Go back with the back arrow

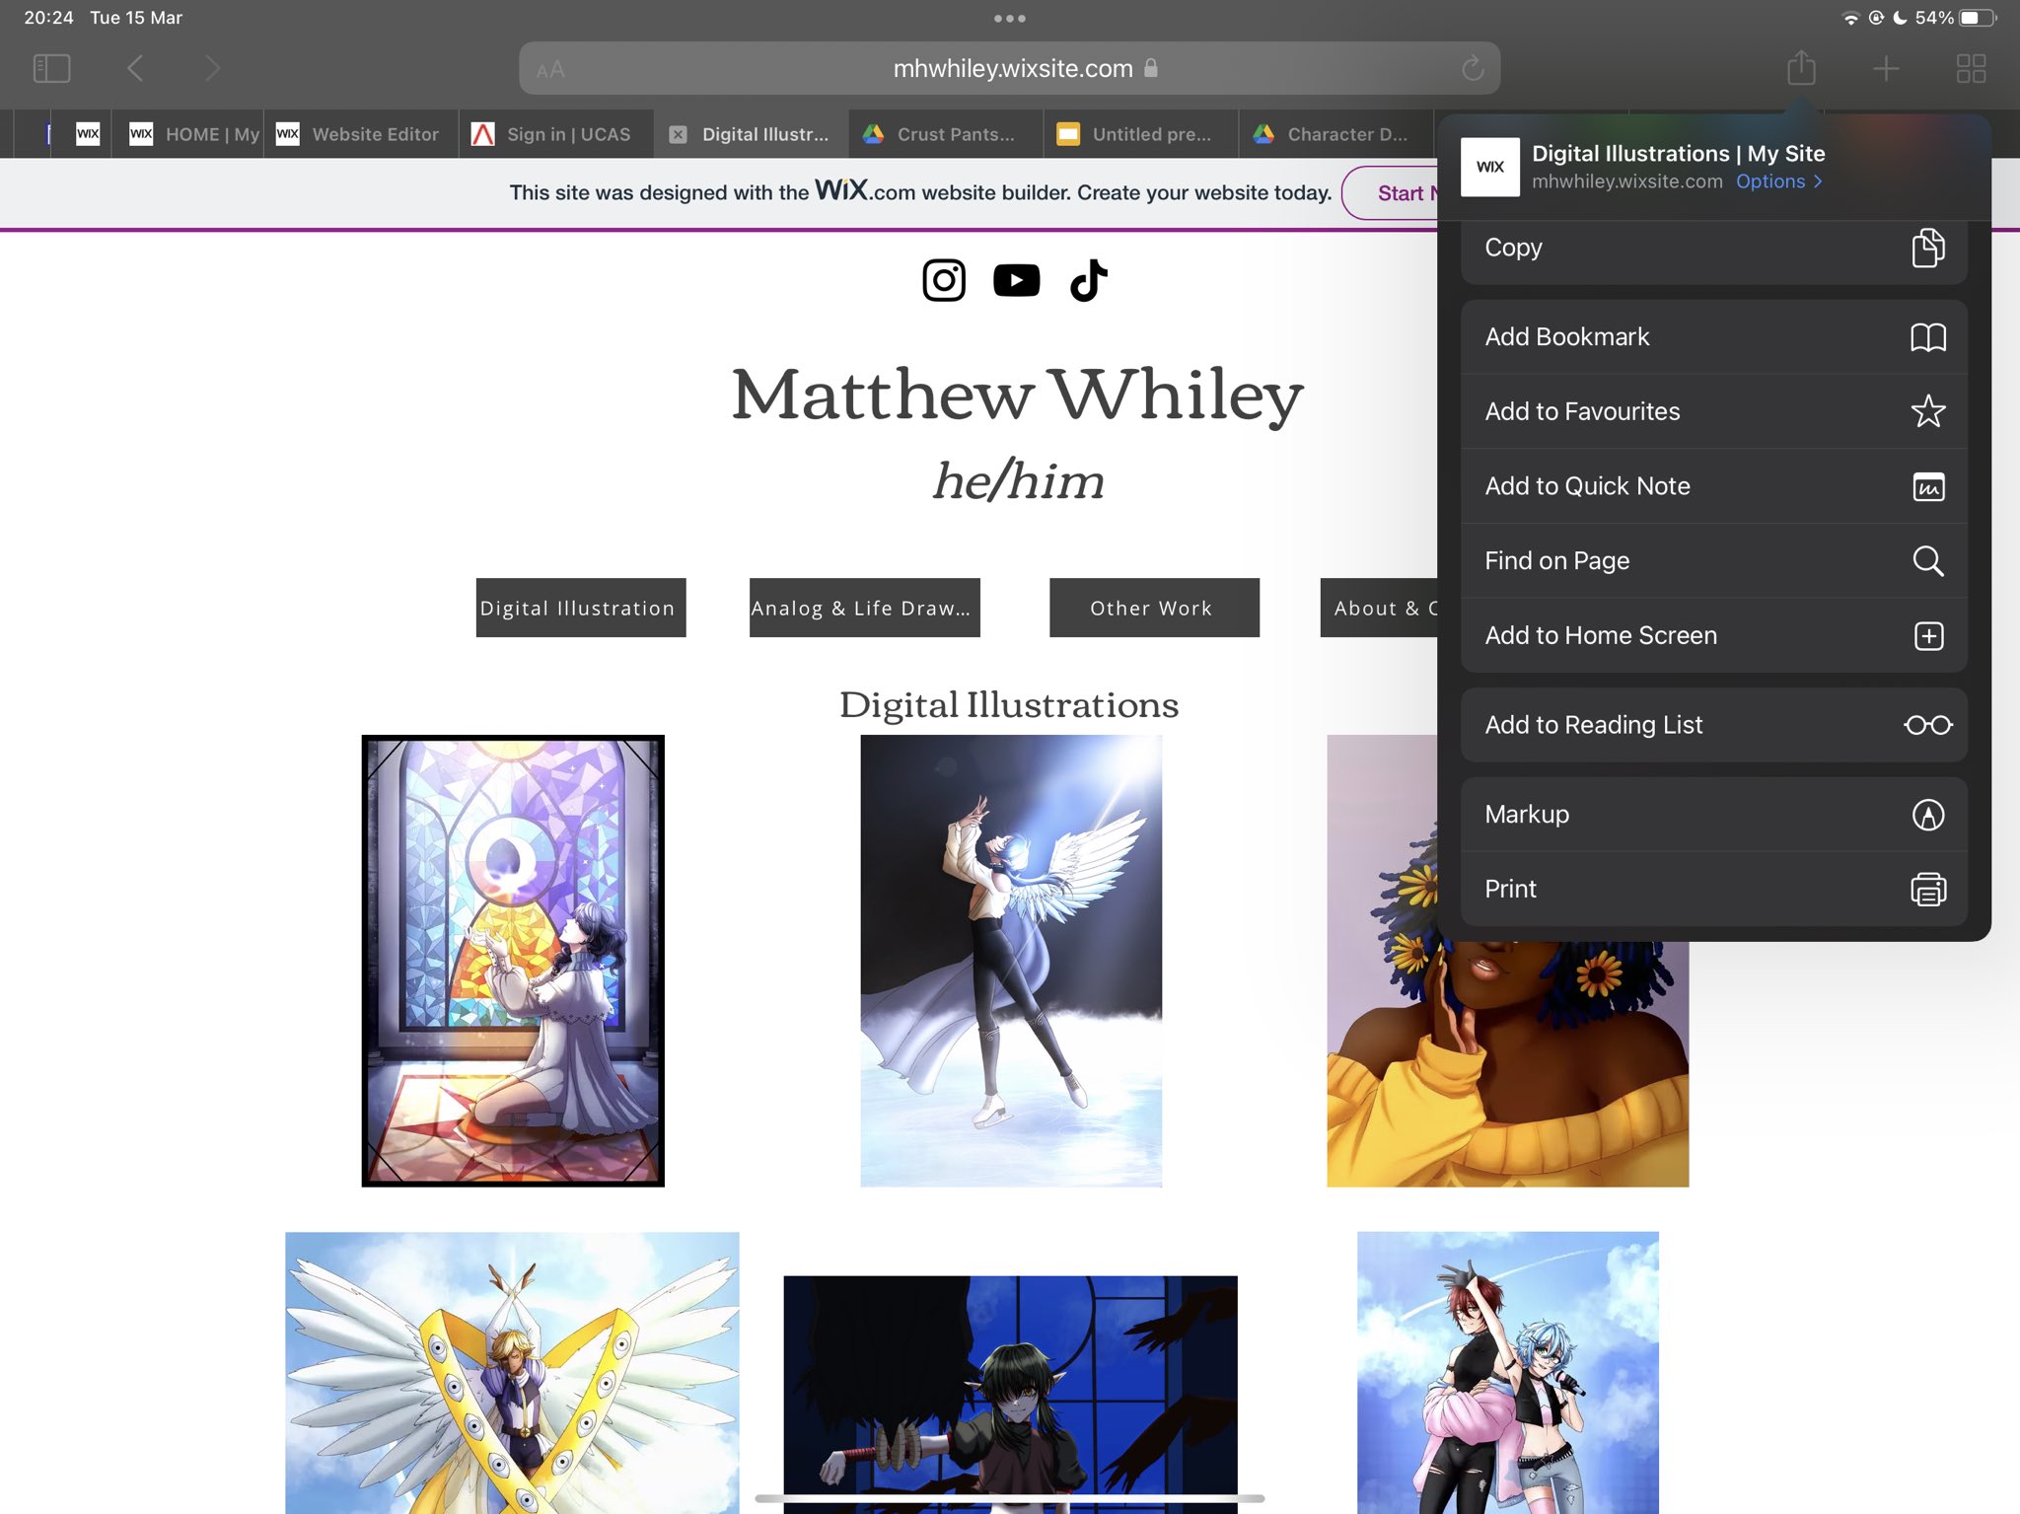pos(136,68)
